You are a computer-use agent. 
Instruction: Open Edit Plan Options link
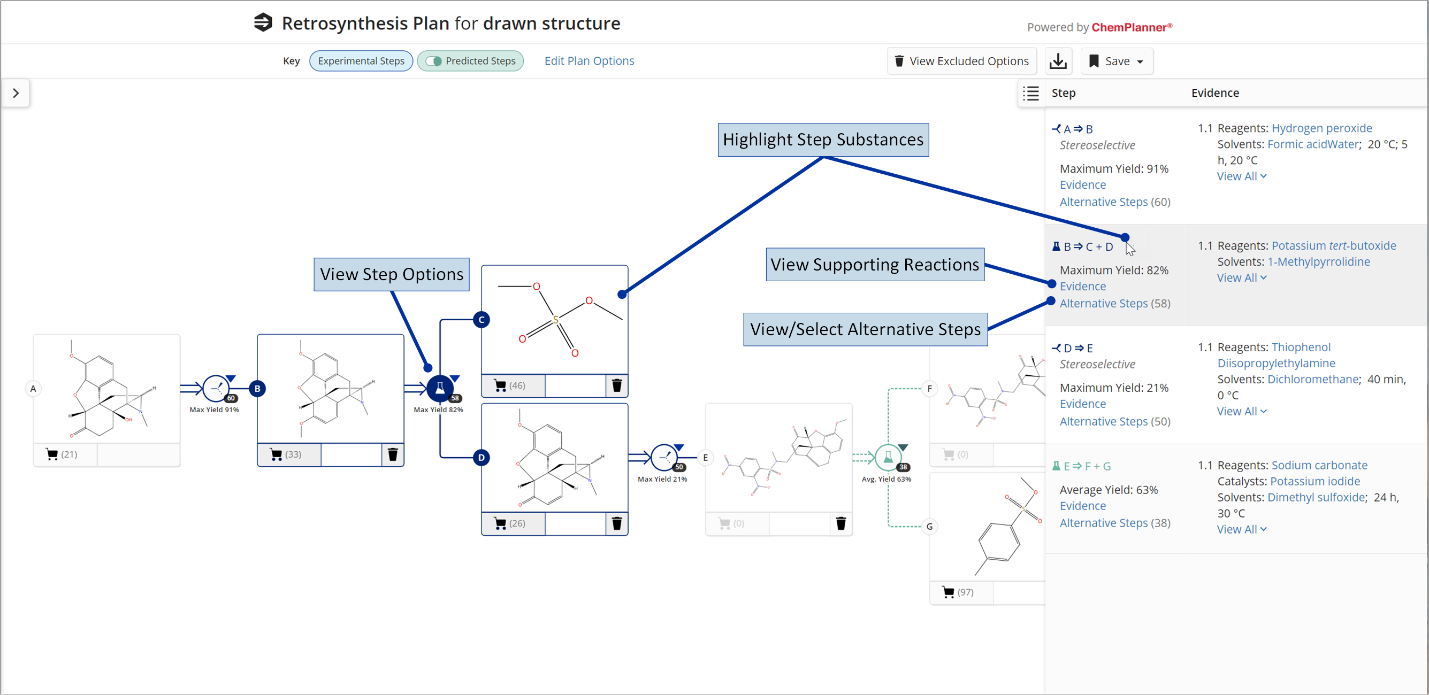pyautogui.click(x=589, y=61)
